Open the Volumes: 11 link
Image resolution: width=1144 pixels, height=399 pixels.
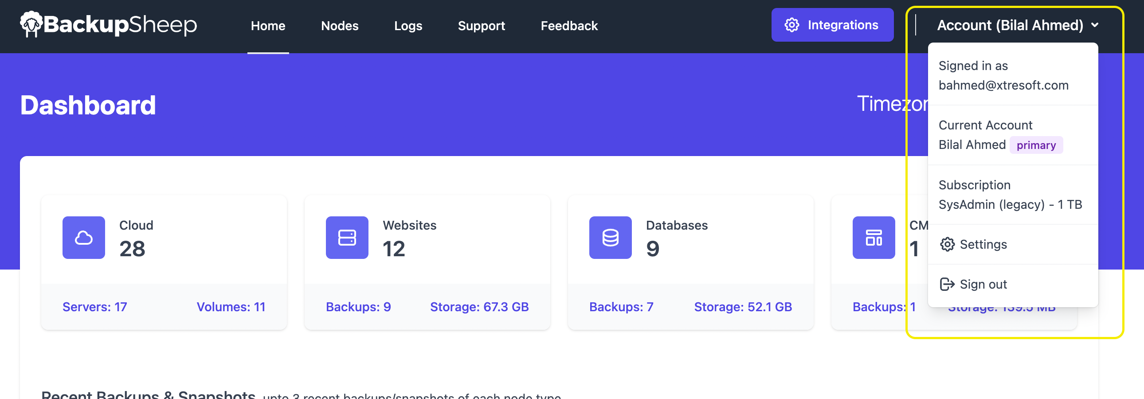click(231, 307)
